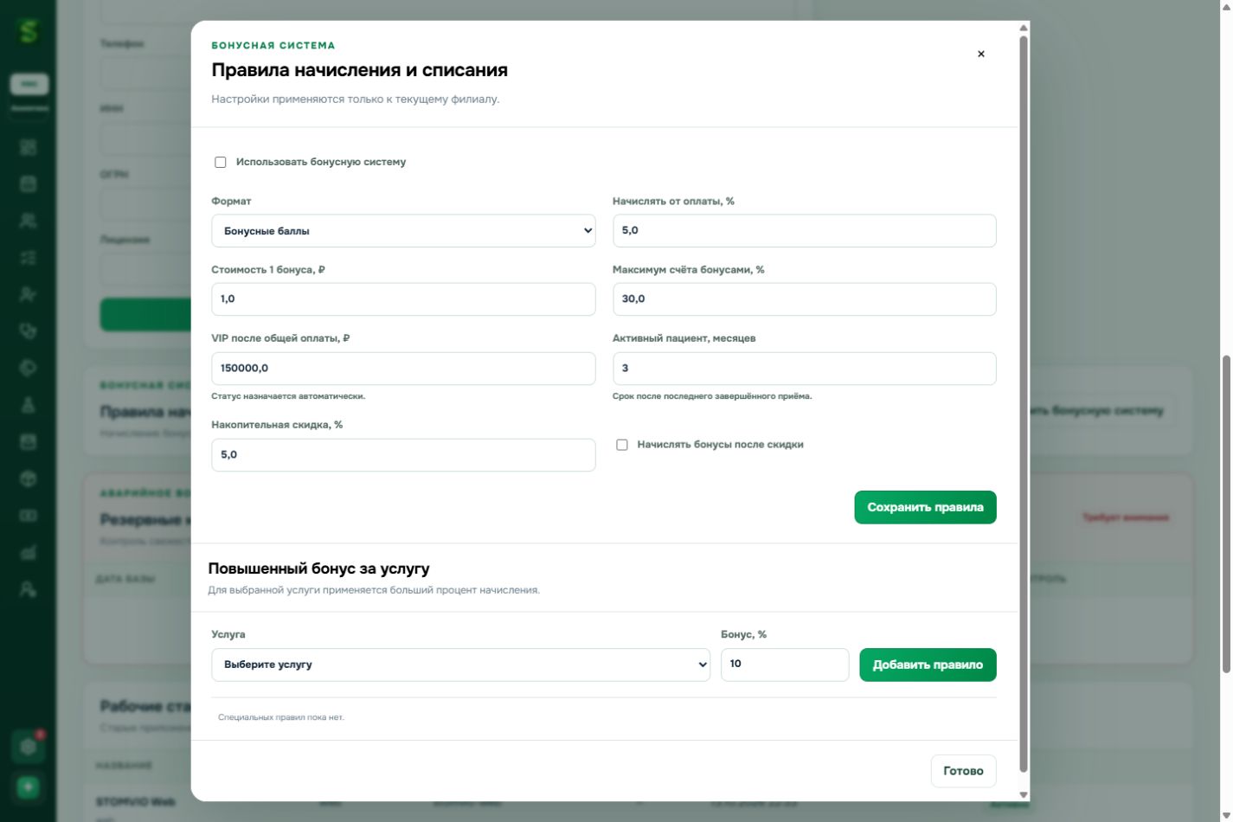
Task: Click the 'Добавить правило' button
Action: (x=928, y=665)
